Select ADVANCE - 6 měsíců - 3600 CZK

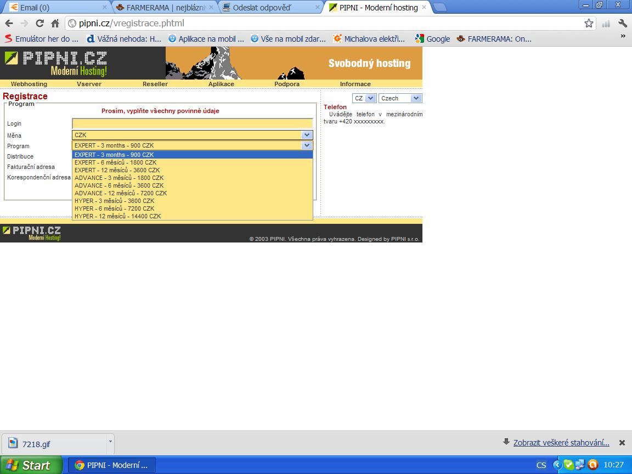(x=193, y=185)
